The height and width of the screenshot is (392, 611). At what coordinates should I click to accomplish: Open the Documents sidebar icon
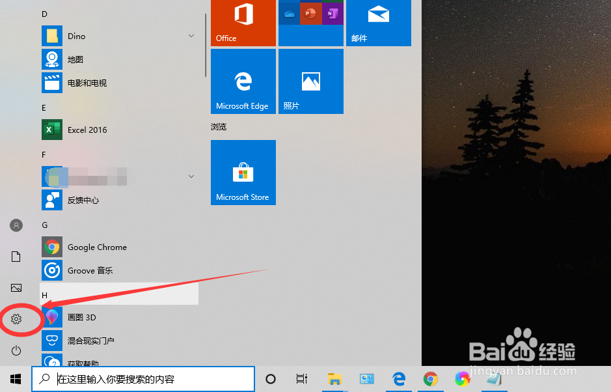click(16, 257)
